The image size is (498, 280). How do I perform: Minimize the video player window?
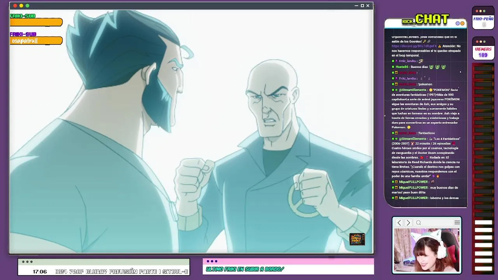tap(356, 6)
